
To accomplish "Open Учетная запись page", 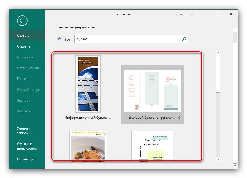I will tap(23, 131).
